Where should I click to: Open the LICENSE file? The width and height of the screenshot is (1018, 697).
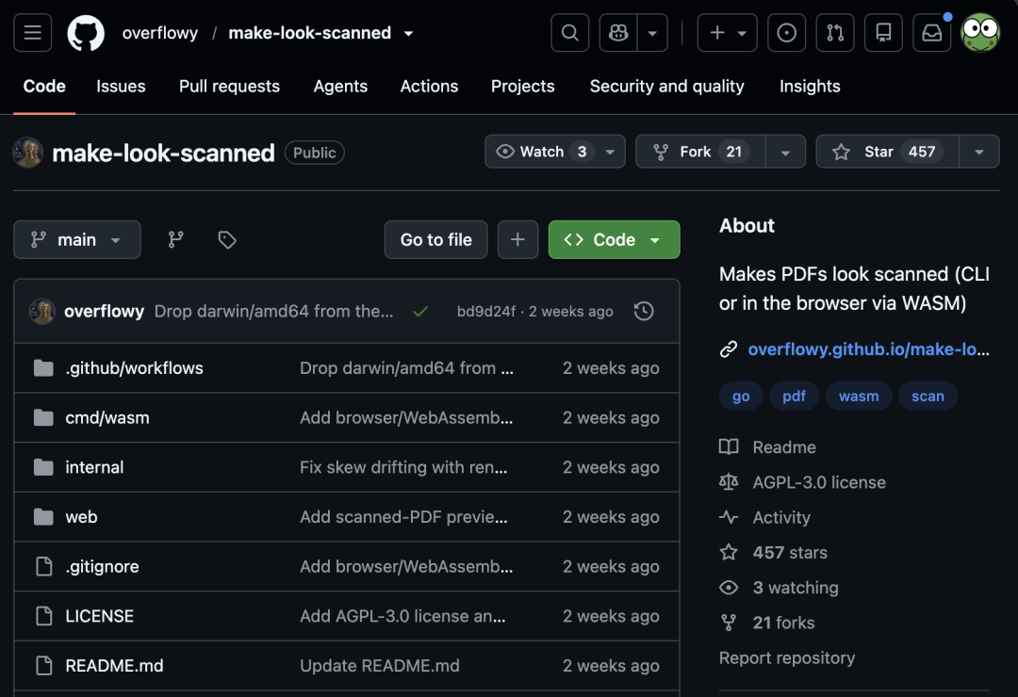point(99,616)
